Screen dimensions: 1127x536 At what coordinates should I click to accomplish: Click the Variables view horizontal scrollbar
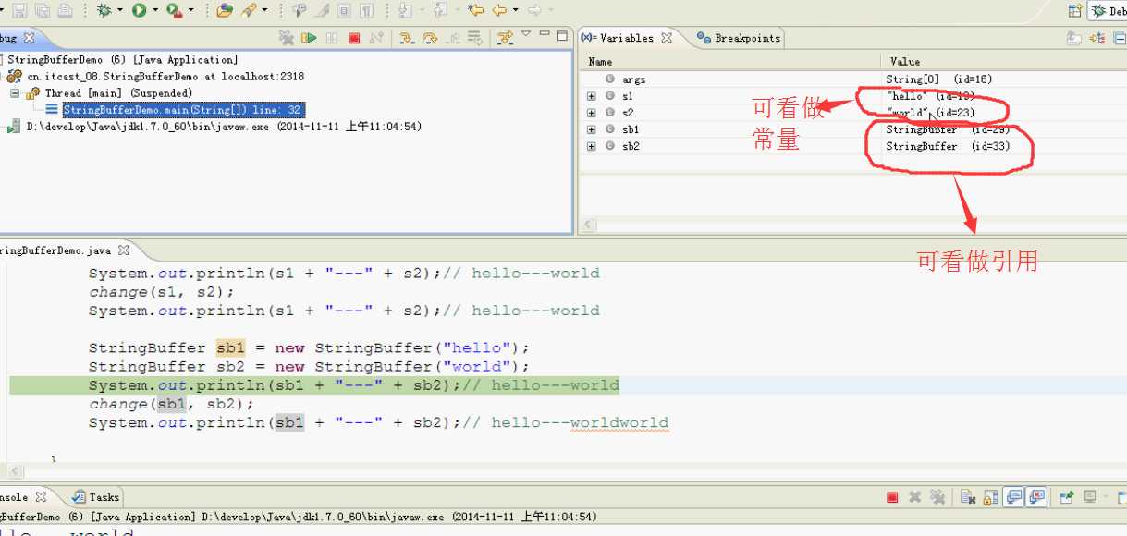coord(852,225)
